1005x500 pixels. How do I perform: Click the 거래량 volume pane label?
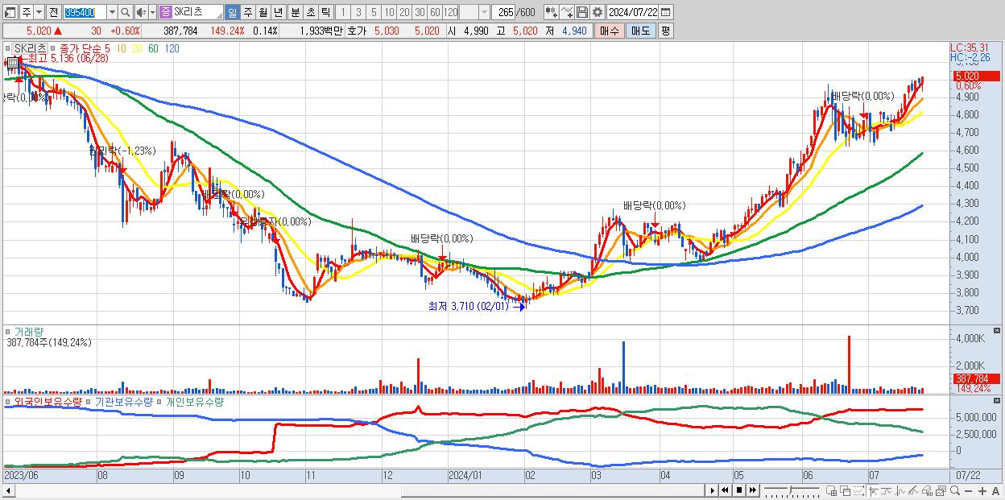[29, 332]
